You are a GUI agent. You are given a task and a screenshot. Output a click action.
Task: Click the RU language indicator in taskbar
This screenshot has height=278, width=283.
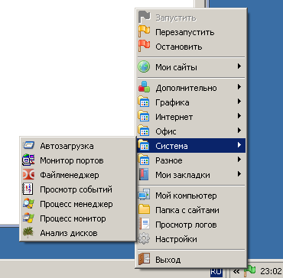coord(216,272)
